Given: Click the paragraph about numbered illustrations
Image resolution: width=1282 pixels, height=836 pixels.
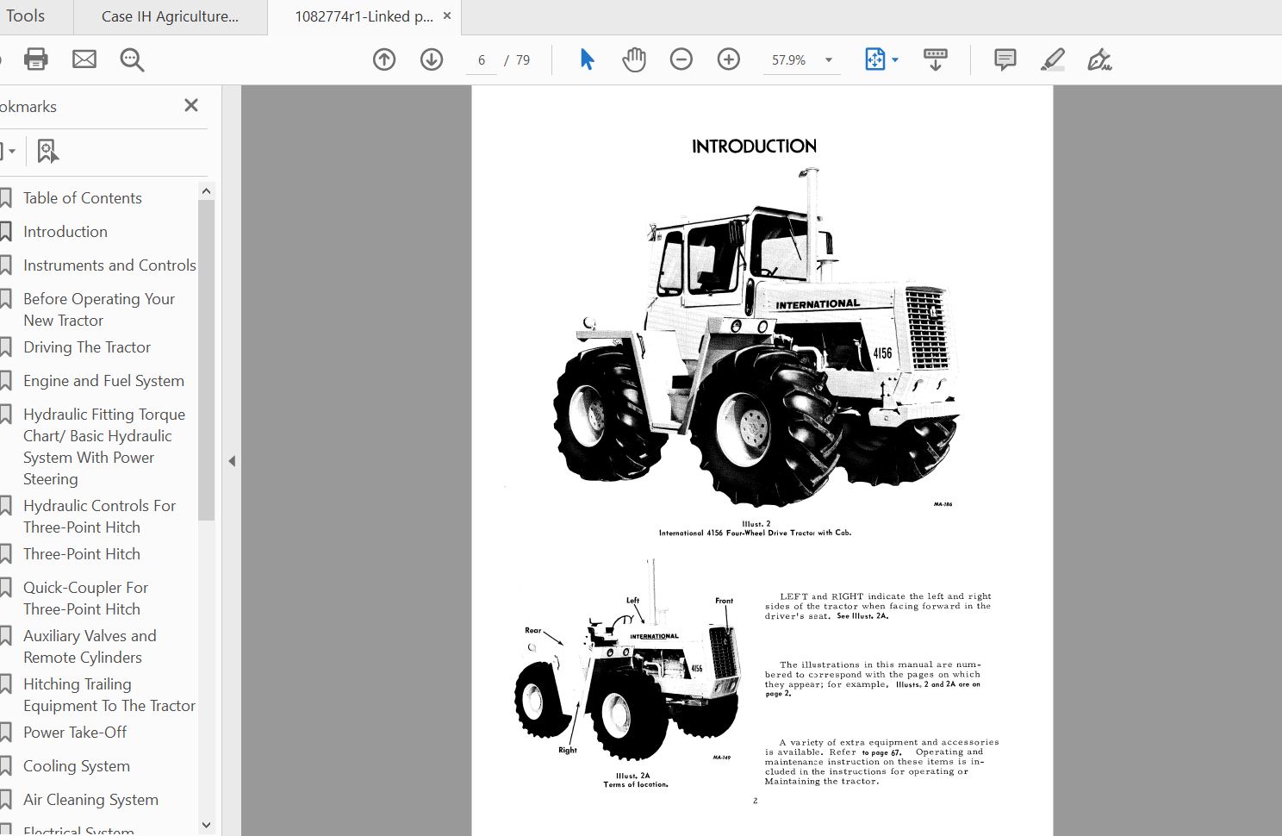Looking at the screenshot, I should point(873,679).
